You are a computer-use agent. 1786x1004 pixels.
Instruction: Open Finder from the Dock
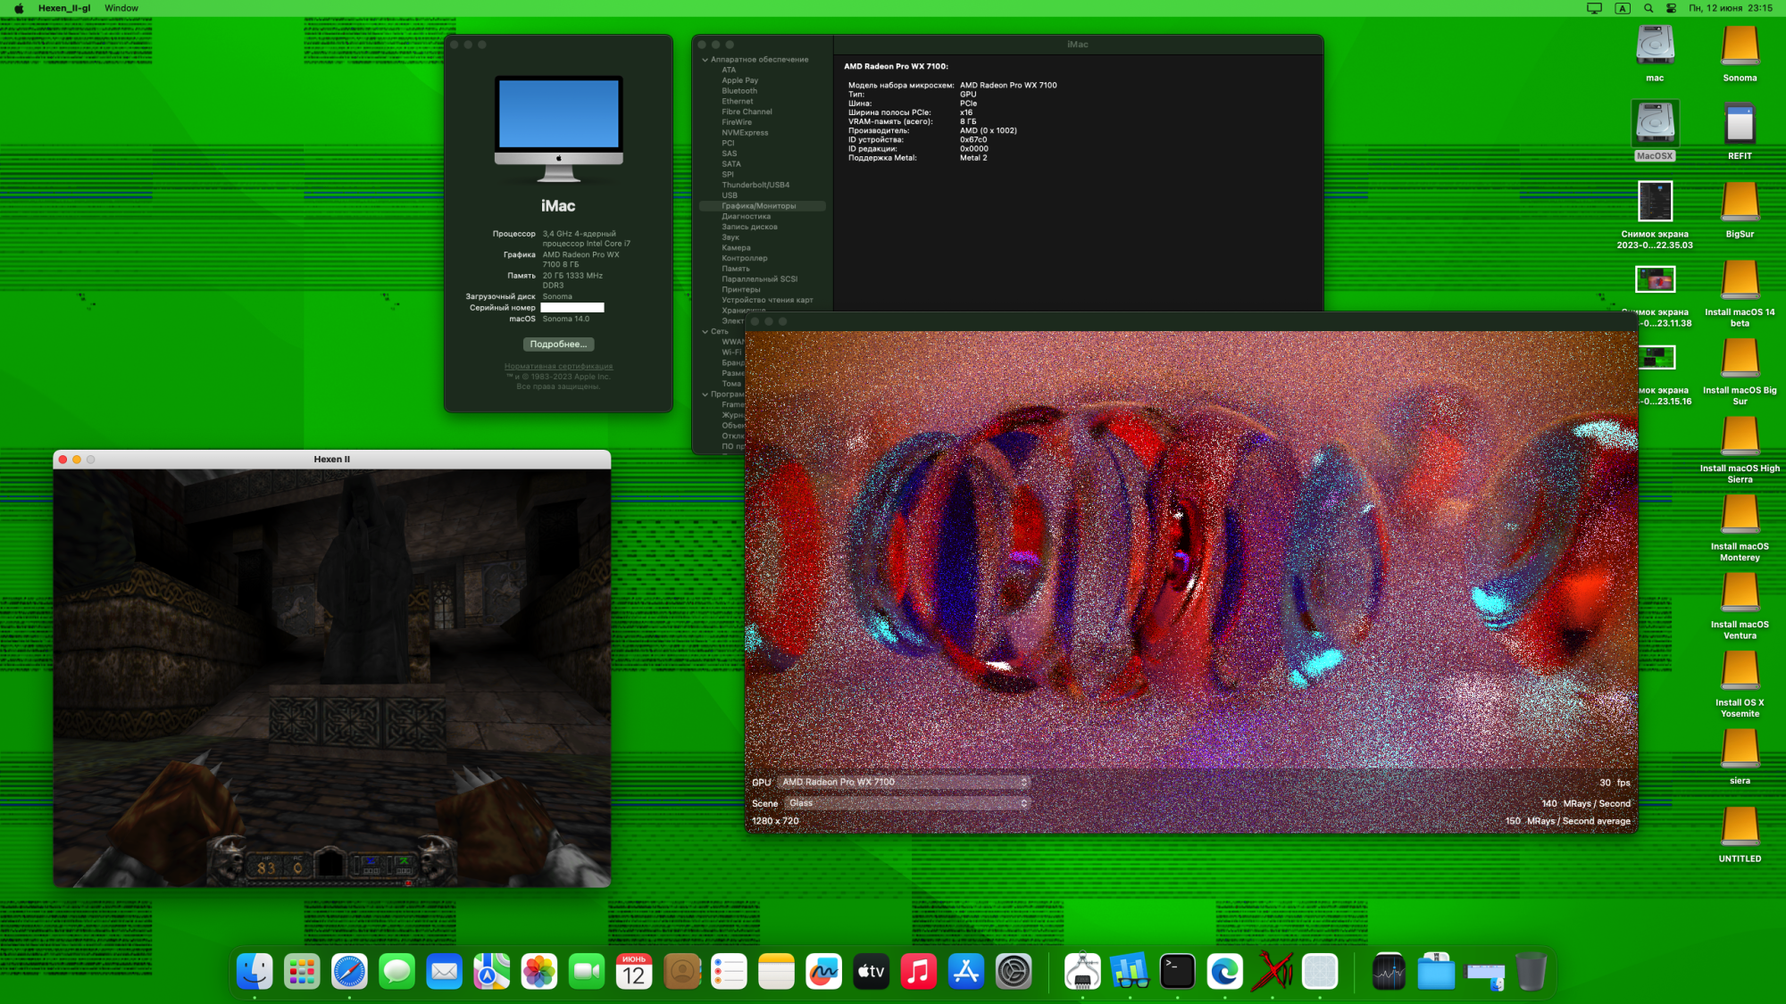coord(255,972)
